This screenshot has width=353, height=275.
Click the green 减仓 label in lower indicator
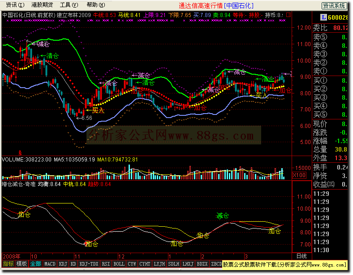(222, 216)
